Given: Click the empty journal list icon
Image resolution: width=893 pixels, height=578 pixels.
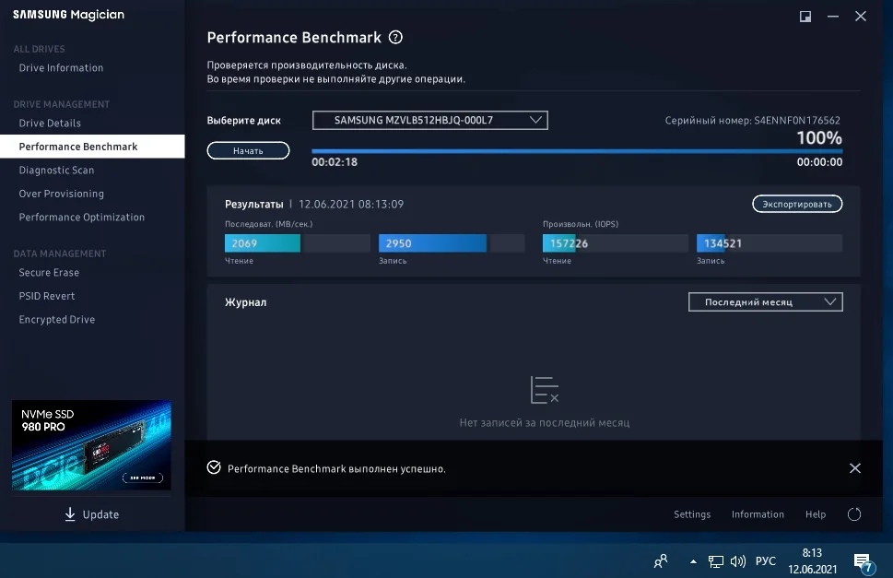Looking at the screenshot, I should 545,390.
